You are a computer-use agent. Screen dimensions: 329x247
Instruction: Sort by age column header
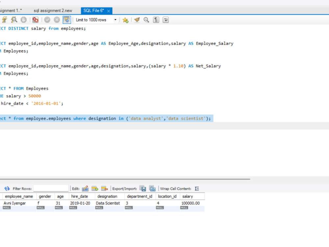pyautogui.click(x=61, y=196)
